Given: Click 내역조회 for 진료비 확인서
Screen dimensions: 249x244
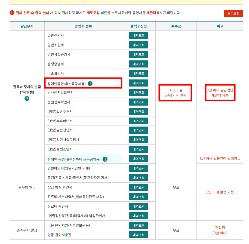Looking at the screenshot, I should (138, 206).
